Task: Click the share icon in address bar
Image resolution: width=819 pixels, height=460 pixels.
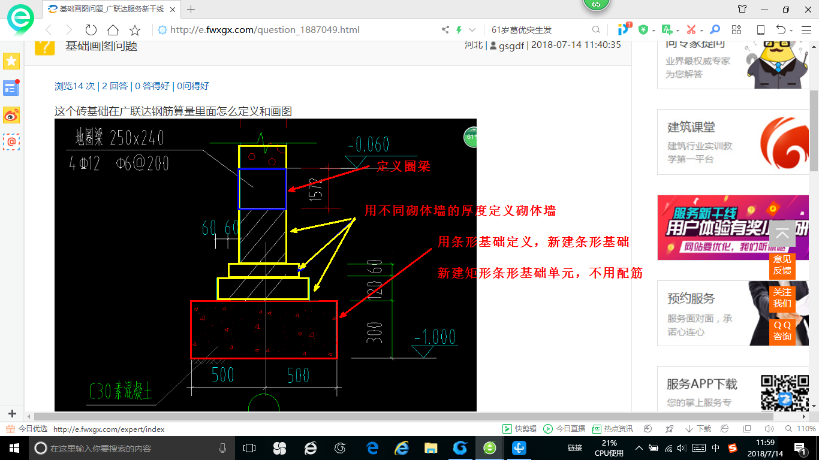Action: point(445,29)
